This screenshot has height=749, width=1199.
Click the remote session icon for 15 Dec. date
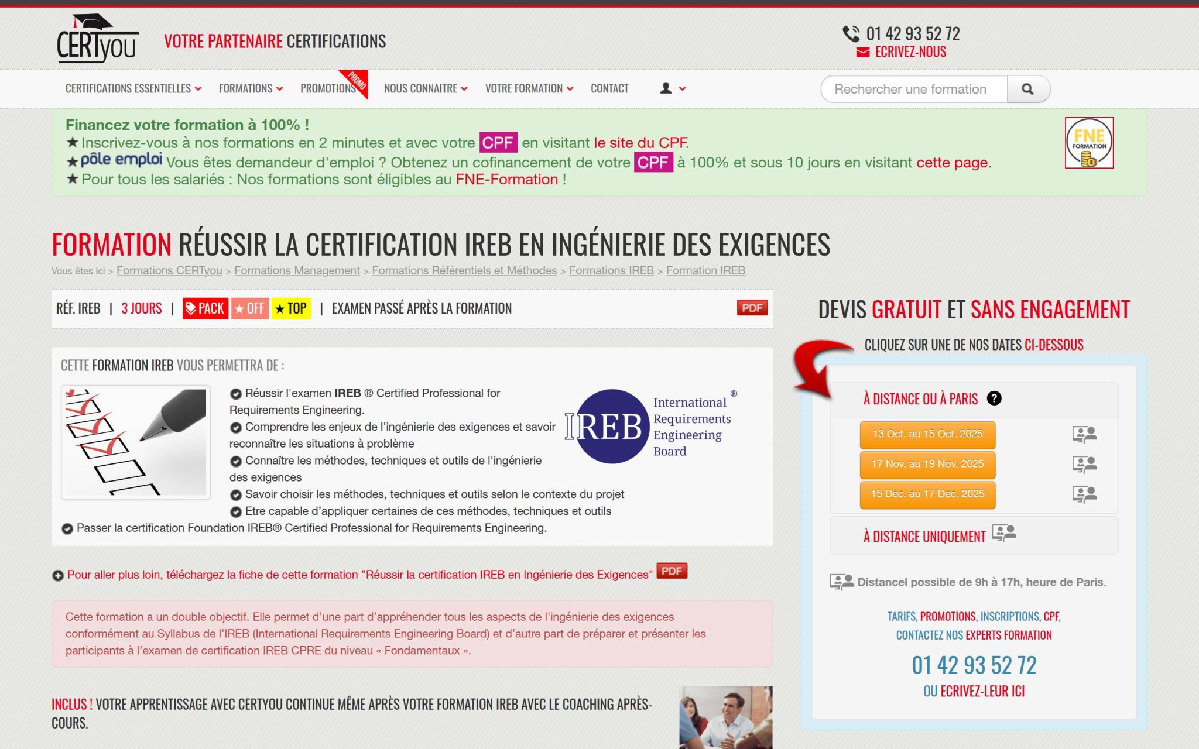pyautogui.click(x=1084, y=494)
